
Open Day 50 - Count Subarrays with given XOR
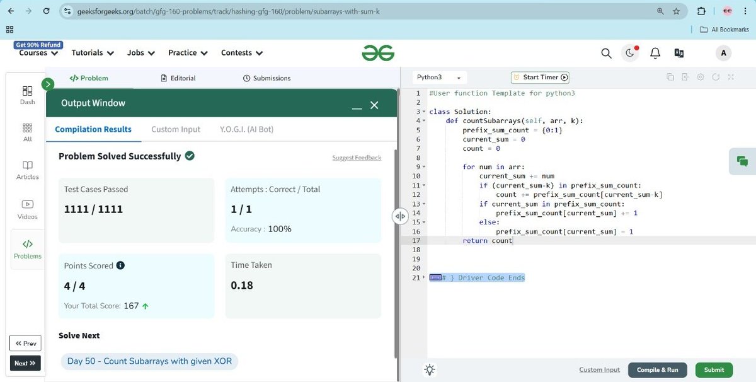point(149,361)
